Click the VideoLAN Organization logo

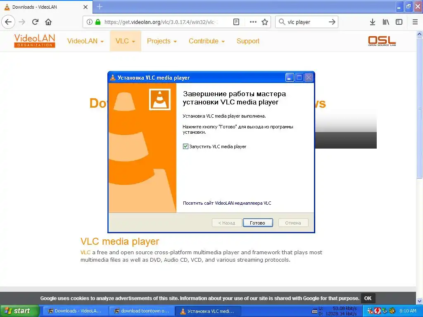[x=35, y=41]
